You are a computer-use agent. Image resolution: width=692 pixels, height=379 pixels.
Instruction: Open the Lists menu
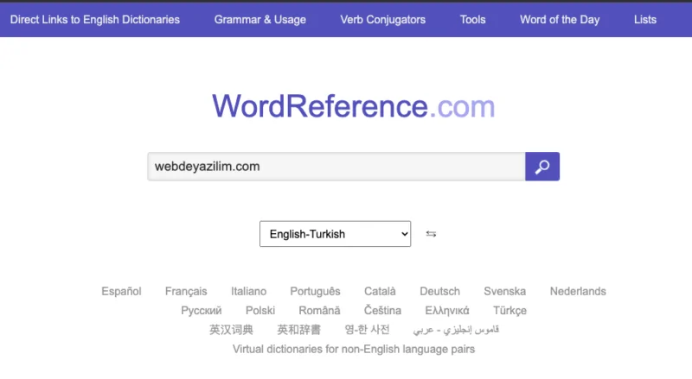click(645, 20)
